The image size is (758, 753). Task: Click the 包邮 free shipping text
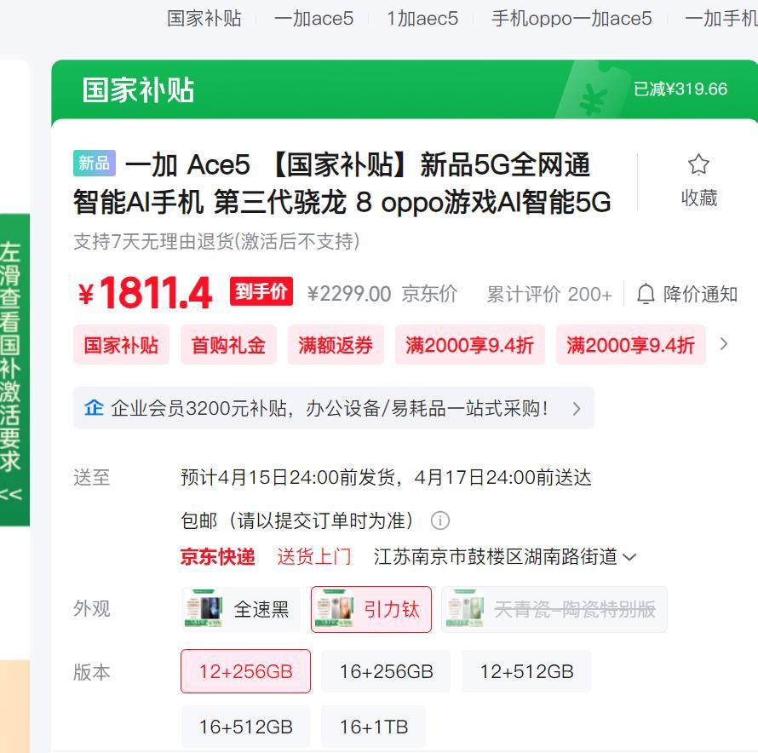(x=297, y=520)
